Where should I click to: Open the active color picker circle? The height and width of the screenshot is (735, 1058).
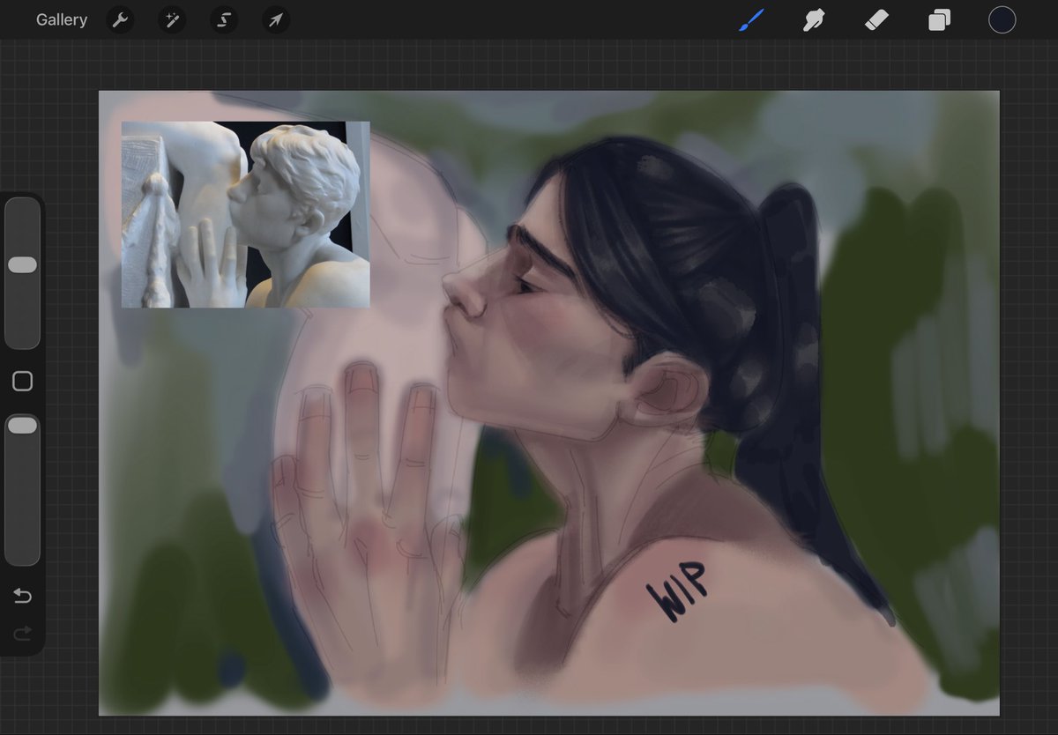point(1002,19)
